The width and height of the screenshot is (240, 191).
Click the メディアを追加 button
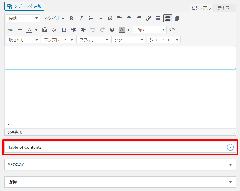click(x=24, y=6)
